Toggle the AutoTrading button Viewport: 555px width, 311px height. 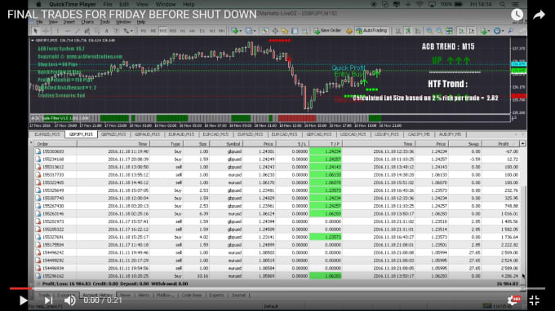[372, 31]
